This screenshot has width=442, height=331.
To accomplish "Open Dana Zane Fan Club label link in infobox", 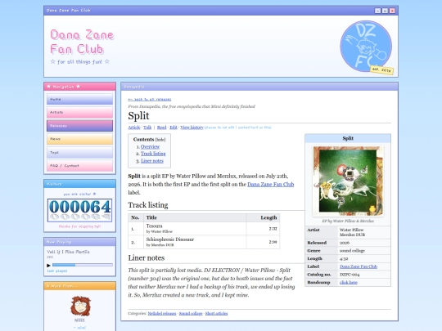I will (359, 266).
